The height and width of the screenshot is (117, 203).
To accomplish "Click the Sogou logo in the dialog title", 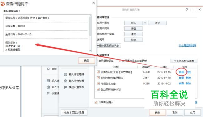I will 2,4.
